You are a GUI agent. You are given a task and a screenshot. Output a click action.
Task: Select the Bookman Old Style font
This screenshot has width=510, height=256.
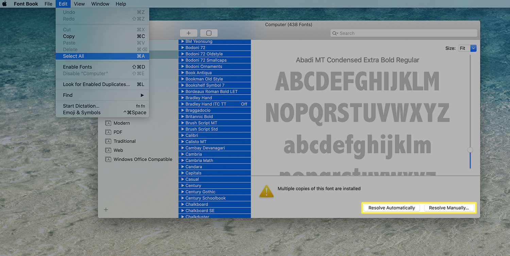point(215,79)
